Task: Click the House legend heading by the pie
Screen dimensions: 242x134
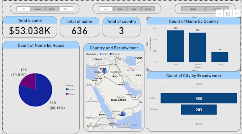Action: [69, 86]
